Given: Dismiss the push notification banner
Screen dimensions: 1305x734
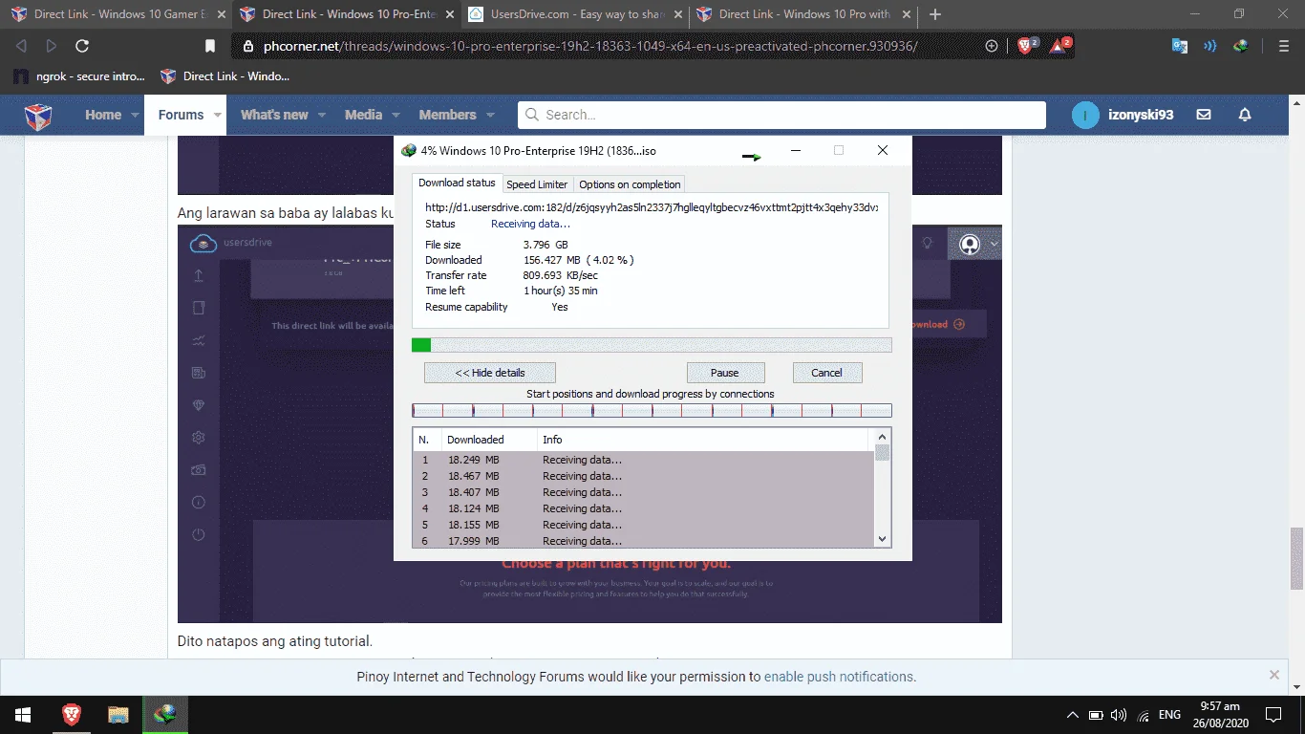Looking at the screenshot, I should tap(1274, 675).
